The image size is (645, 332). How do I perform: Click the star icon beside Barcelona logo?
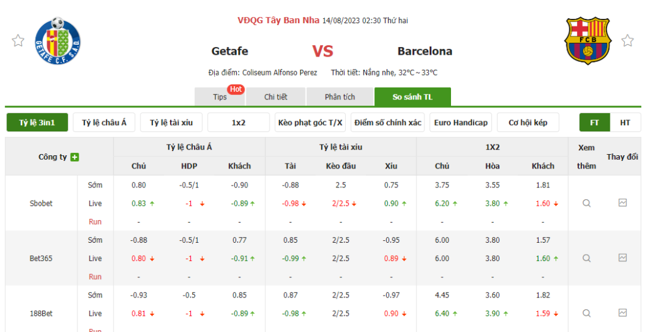click(x=627, y=41)
